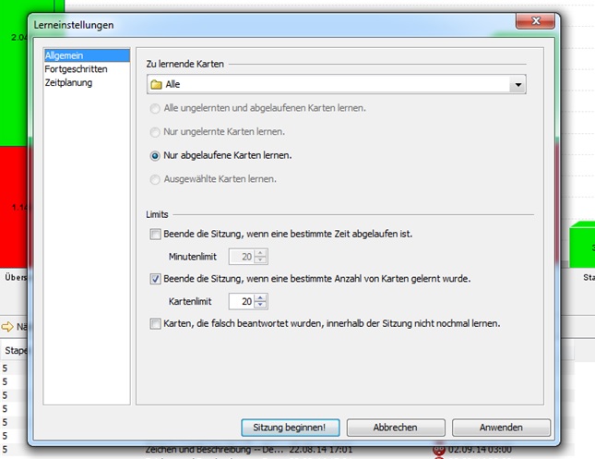This screenshot has height=459, width=595.
Task: Click '02.09.14 03:00' date in background table
Action: [x=480, y=450]
